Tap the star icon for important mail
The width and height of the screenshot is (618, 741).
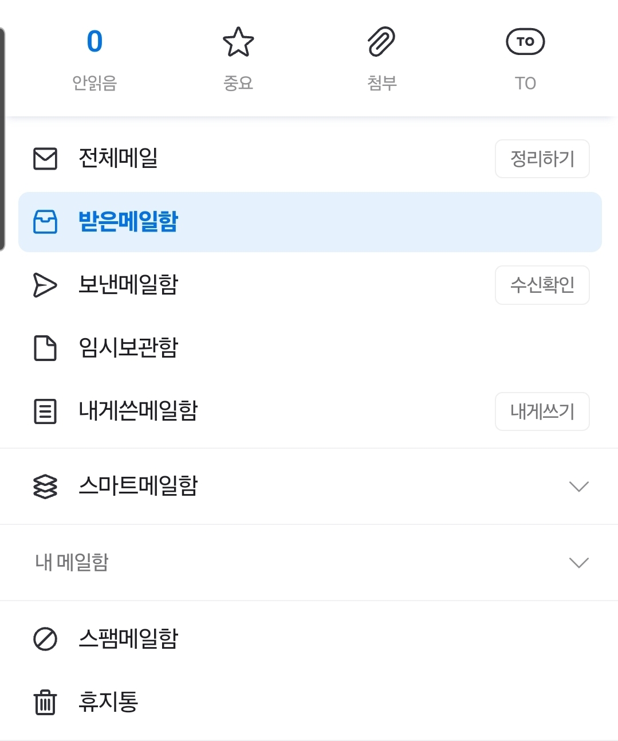point(238,42)
